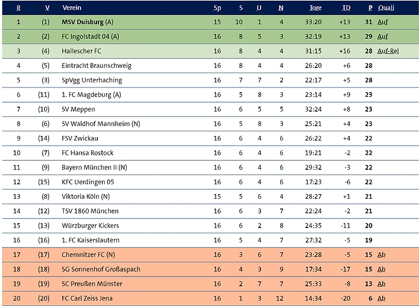Select the 1. FC Kaiserslautern team name
420x307 pixels.
point(89,240)
